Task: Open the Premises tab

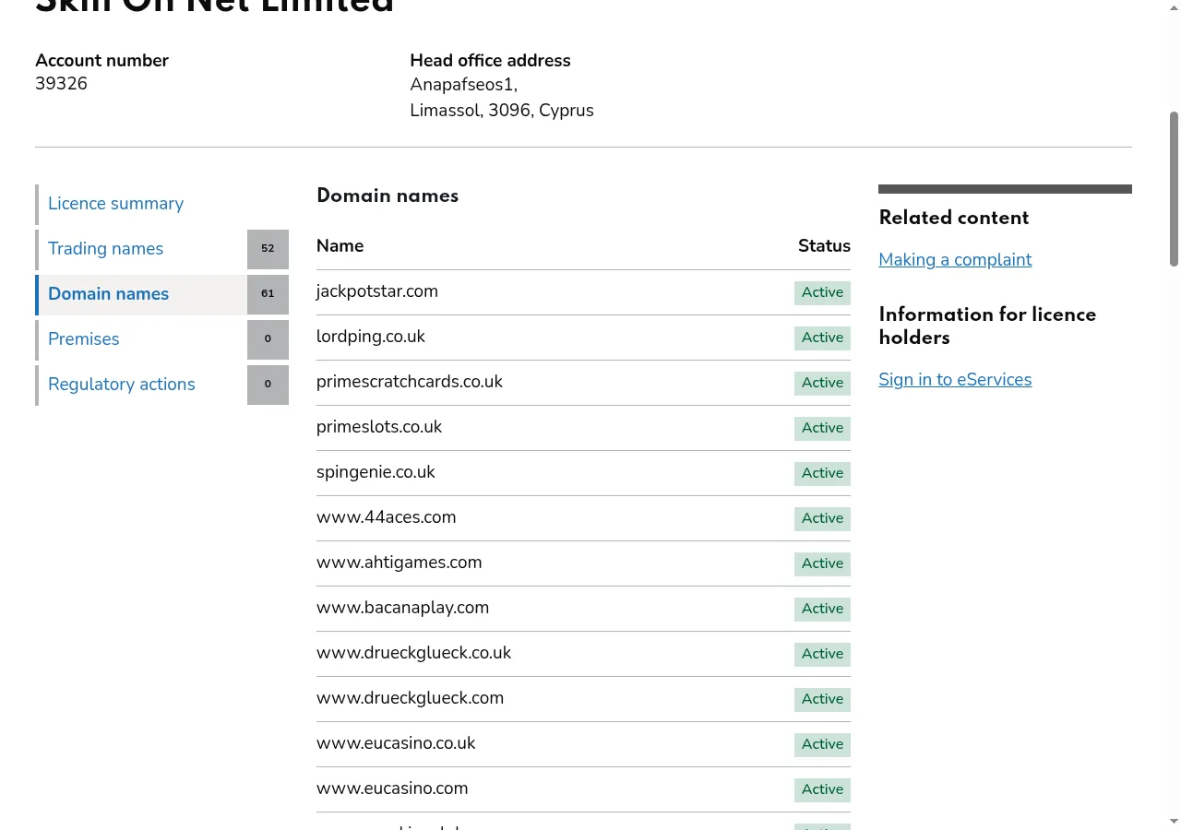Action: (83, 339)
